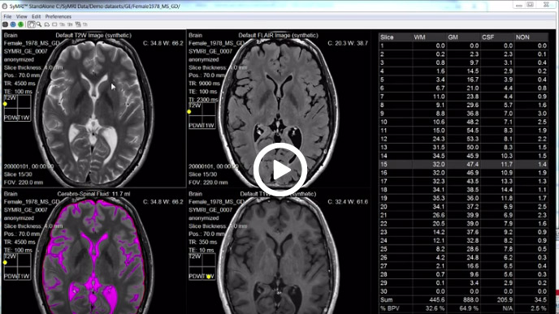Select the magnifying glass zoom tool
559x314 pixels.
[39, 24]
